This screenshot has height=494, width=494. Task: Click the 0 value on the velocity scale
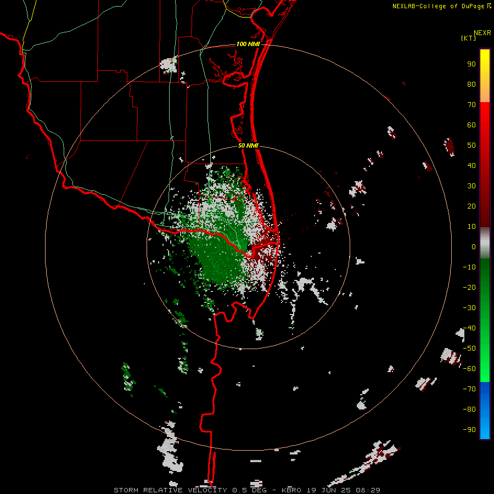tap(474, 247)
